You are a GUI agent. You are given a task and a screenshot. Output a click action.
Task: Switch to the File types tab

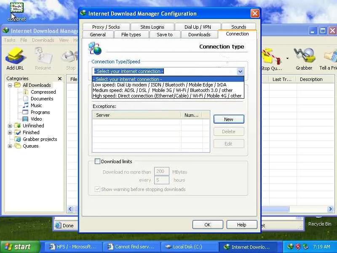coord(131,35)
